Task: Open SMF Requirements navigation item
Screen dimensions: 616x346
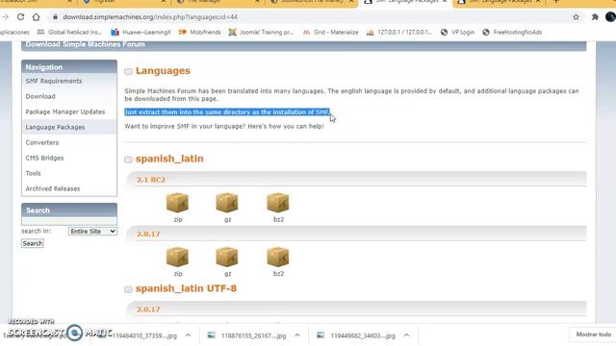Action: (54, 81)
